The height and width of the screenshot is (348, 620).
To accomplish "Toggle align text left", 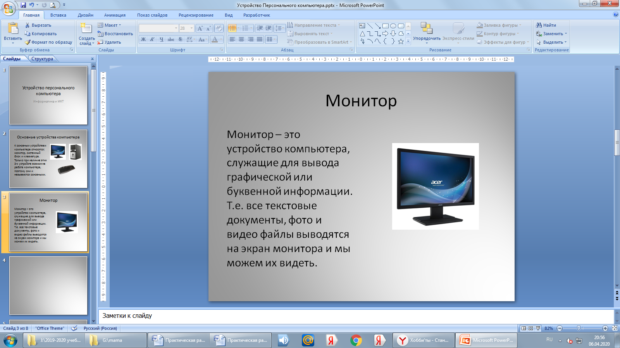I will click(x=232, y=39).
